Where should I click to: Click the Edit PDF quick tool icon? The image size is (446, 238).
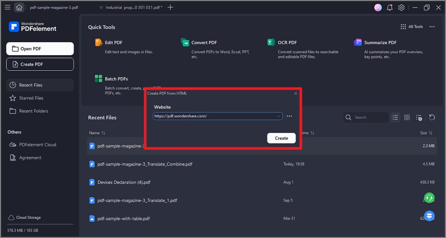pos(99,42)
